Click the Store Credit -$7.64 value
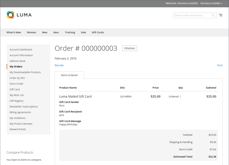 point(213,149)
